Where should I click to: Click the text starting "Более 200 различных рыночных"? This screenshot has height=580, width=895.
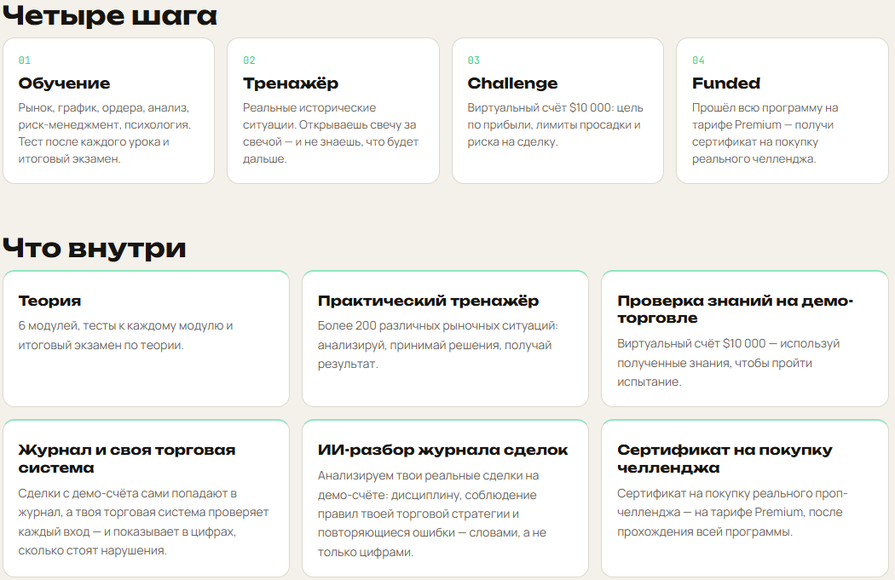click(438, 344)
